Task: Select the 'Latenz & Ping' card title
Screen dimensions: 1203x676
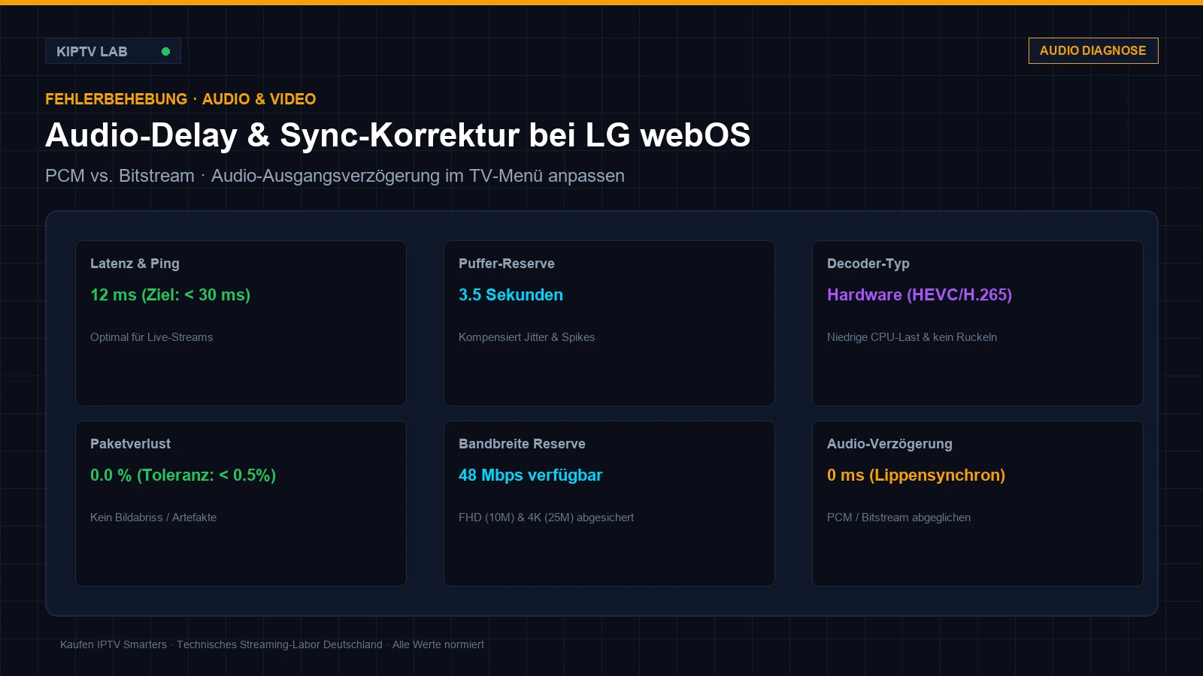Action: pos(135,264)
